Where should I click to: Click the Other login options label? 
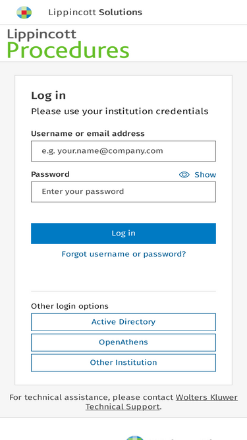70,306
